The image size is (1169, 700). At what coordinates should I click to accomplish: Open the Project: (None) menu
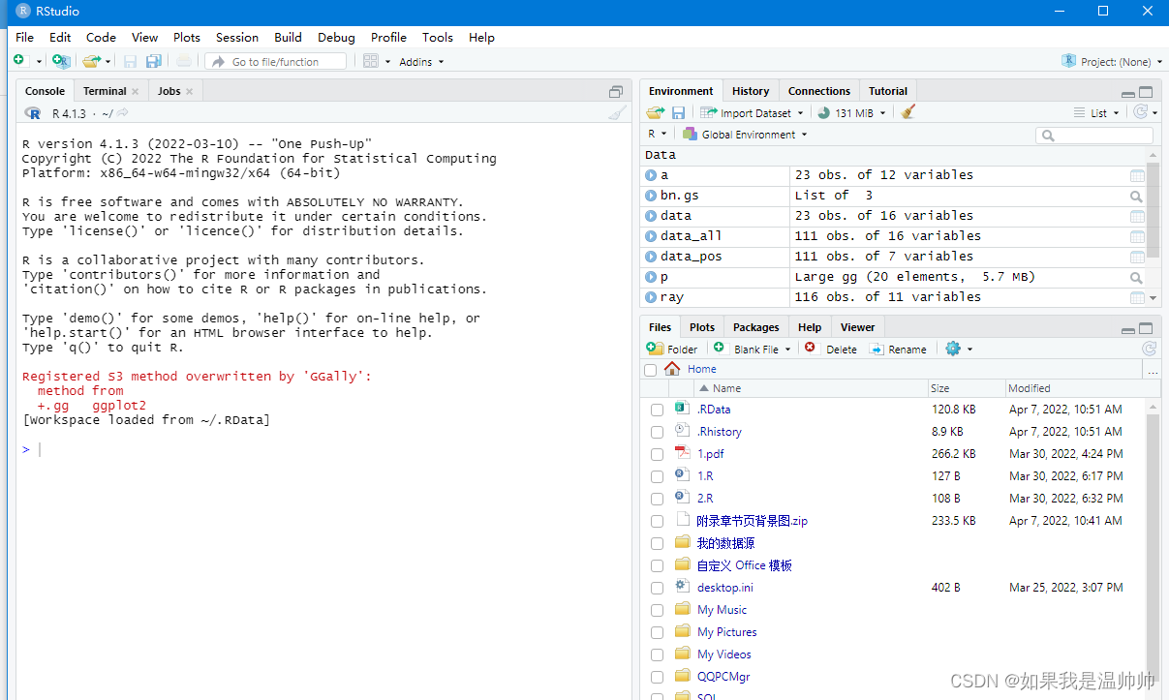click(x=1112, y=61)
